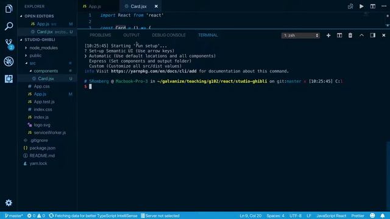390x219 pixels.
Task: Create a new terminal with plus icon
Action: (x=328, y=35)
